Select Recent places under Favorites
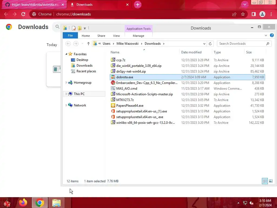The width and height of the screenshot is (277, 208). pos(86,71)
